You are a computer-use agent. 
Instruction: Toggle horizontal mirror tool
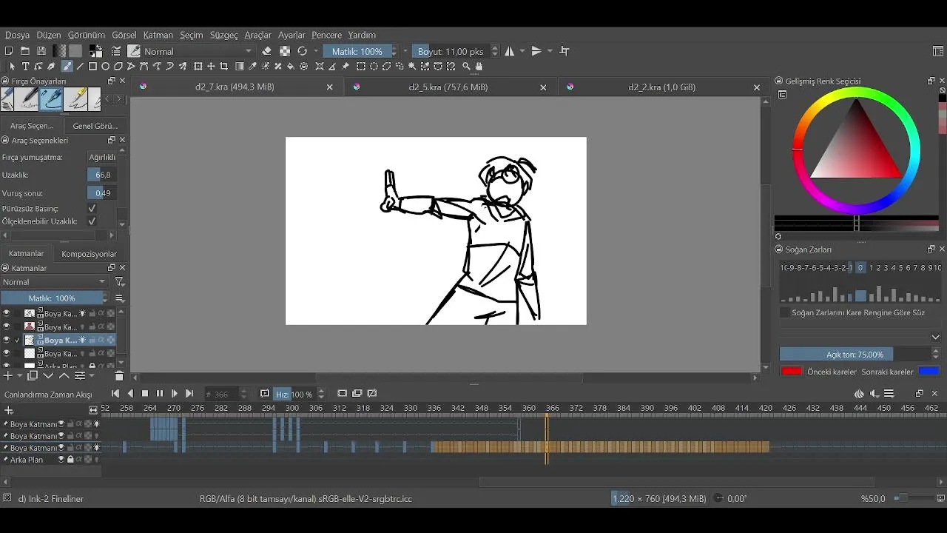[510, 51]
